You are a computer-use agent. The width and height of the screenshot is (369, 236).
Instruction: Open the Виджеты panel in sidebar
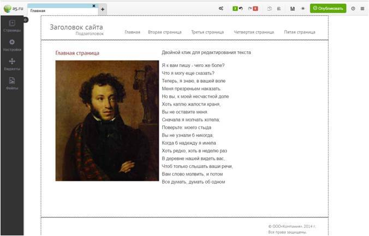tap(11, 64)
